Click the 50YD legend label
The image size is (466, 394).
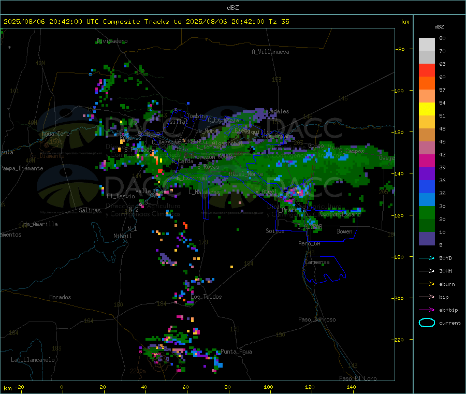[x=445, y=258]
